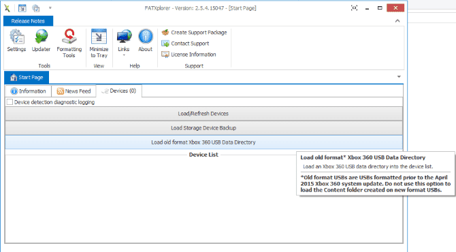The height and width of the screenshot is (252, 456).
Task: Open the quick access toolbar customize dropdown
Action: click(x=50, y=8)
